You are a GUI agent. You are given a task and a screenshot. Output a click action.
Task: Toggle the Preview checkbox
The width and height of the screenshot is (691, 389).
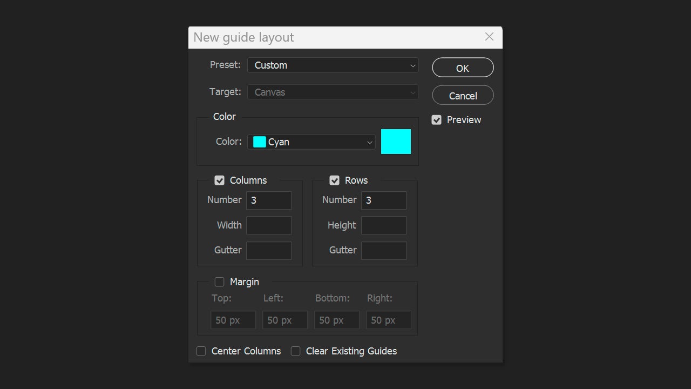click(x=437, y=120)
